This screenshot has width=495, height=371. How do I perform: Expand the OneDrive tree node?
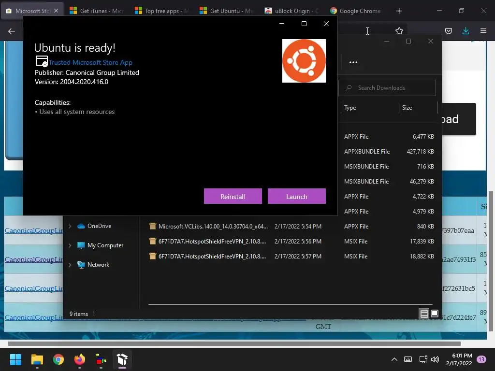[70, 226]
